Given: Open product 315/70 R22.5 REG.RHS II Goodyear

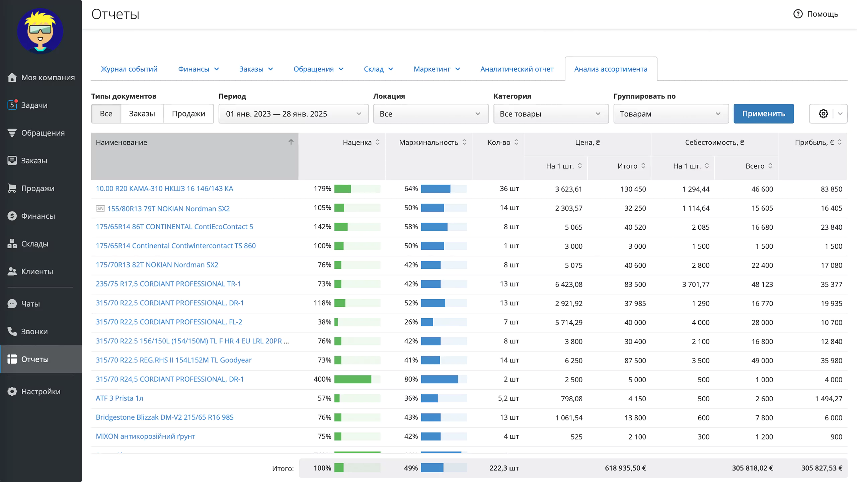Looking at the screenshot, I should 173,360.
